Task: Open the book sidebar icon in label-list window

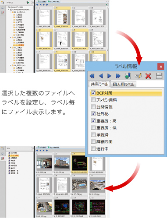Action: pyautogui.click(x=3, y=154)
